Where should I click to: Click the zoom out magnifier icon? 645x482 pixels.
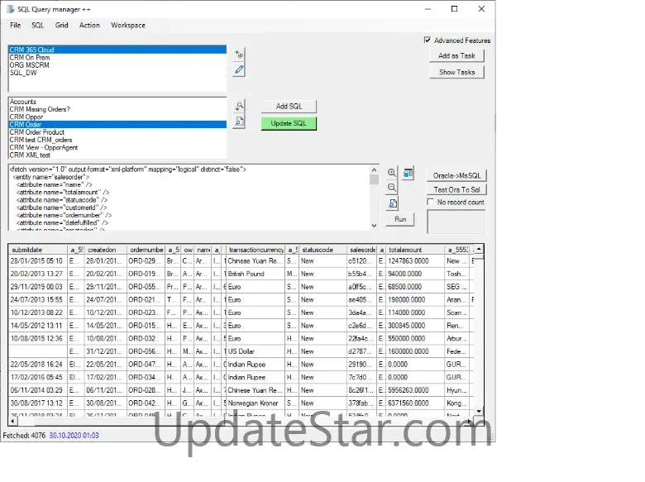pyautogui.click(x=392, y=188)
